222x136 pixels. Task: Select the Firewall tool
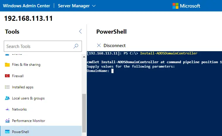[41, 76]
